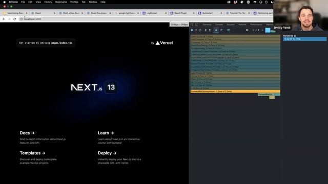
Task: Open the Console tab in DevTools
Action: pos(219,25)
